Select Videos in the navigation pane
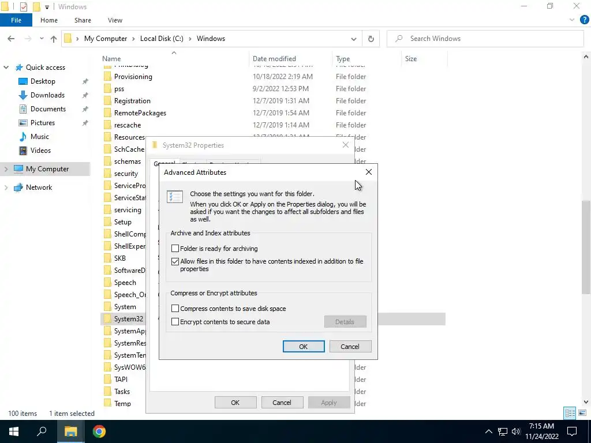 (x=40, y=151)
